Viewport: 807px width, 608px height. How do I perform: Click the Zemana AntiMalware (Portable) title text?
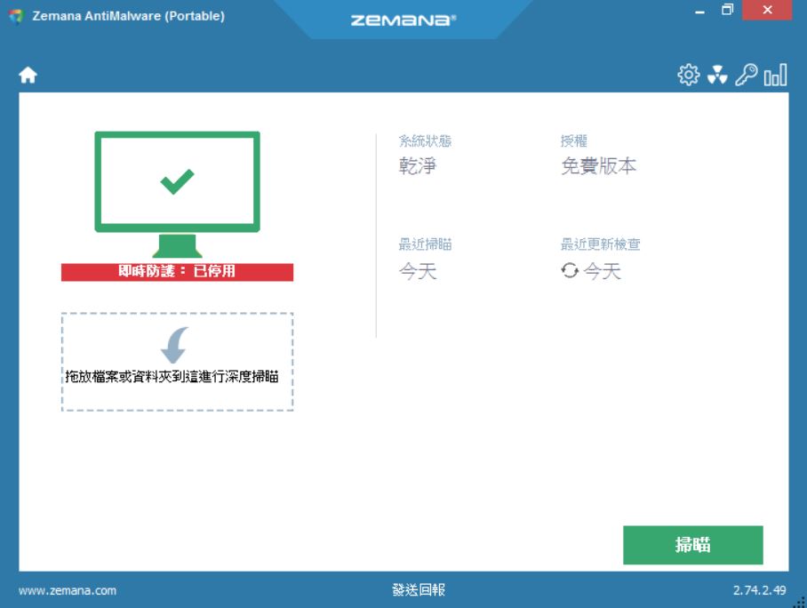128,16
